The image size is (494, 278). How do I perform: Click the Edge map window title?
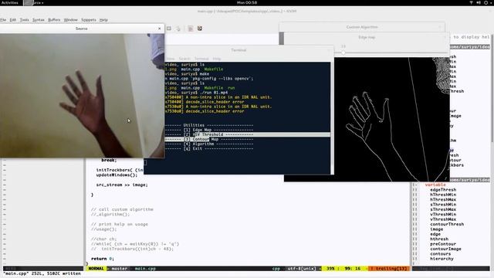(367, 37)
